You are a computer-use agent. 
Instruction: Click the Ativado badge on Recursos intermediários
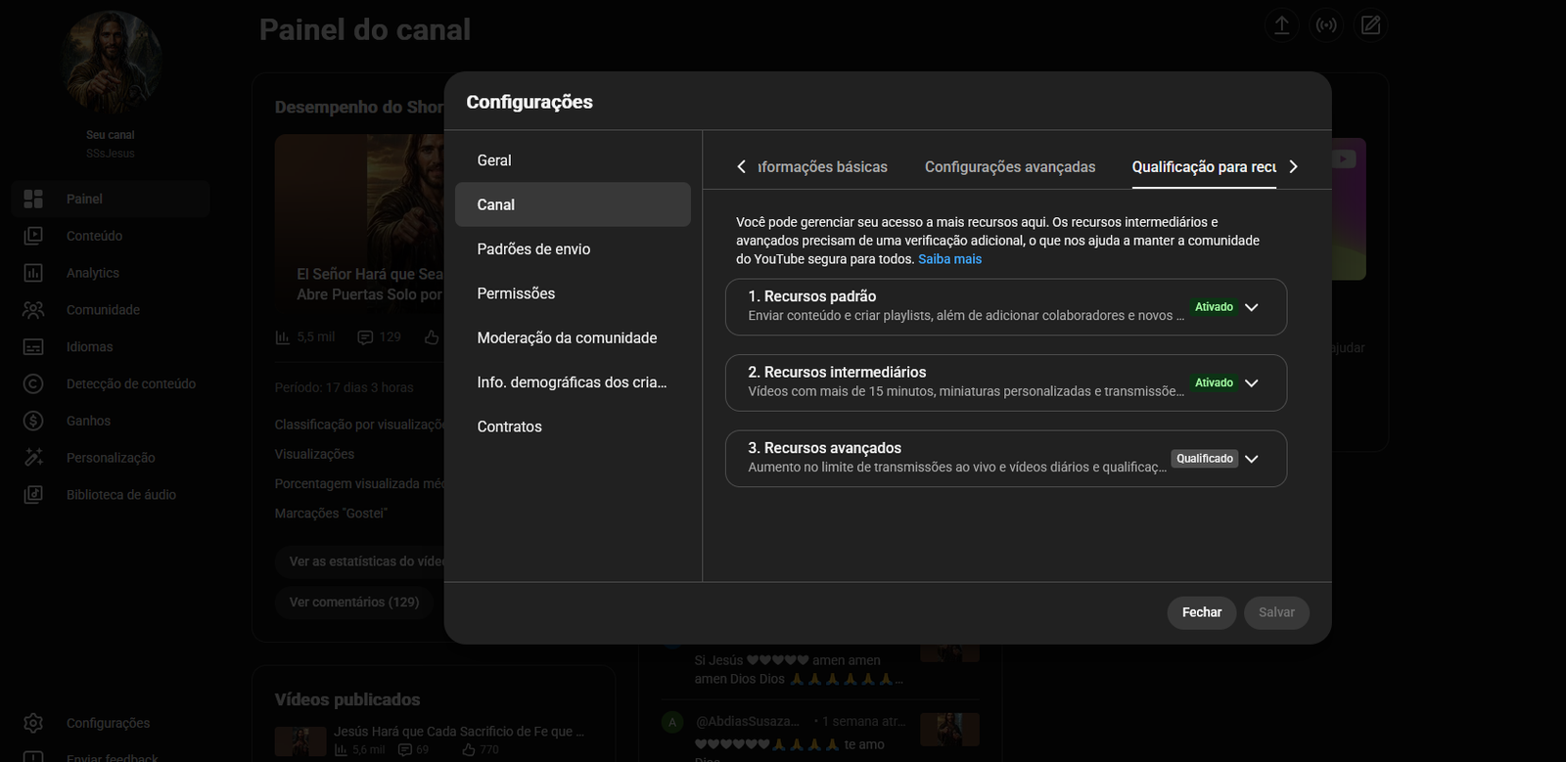tap(1214, 383)
